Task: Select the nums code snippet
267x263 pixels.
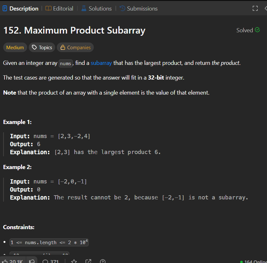Action: point(65,63)
